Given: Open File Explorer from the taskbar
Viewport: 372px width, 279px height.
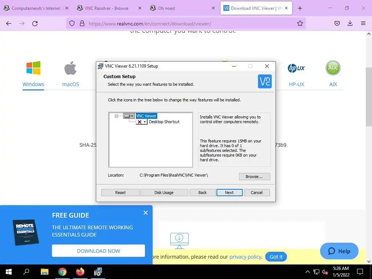Looking at the screenshot, I should [44, 272].
